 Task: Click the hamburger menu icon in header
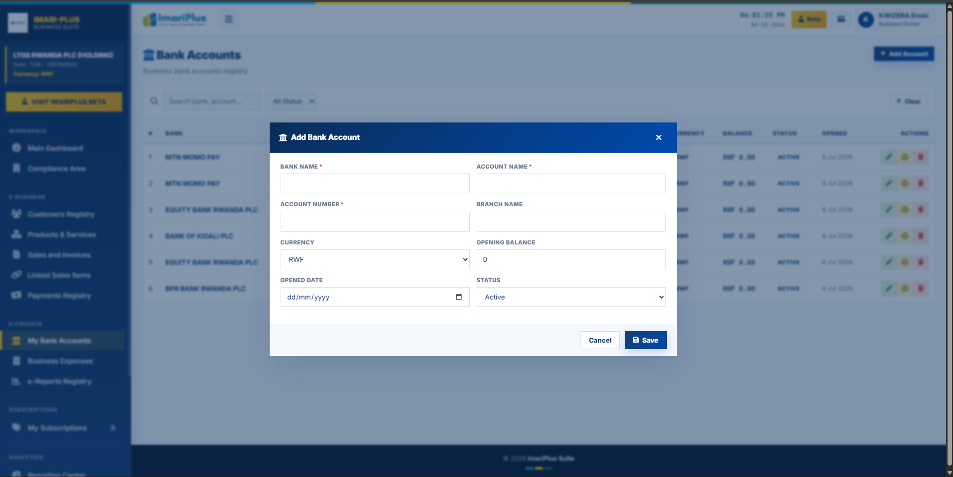pos(229,19)
